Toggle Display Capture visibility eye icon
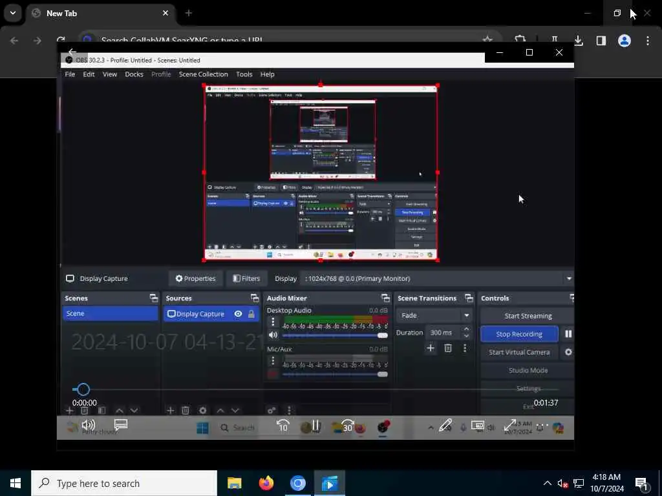 (238, 314)
